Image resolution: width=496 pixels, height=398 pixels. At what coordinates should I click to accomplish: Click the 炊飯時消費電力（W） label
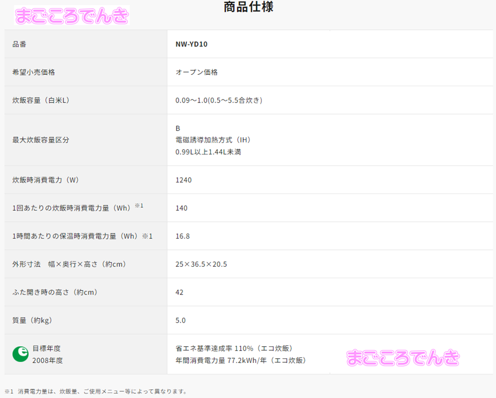point(46,180)
